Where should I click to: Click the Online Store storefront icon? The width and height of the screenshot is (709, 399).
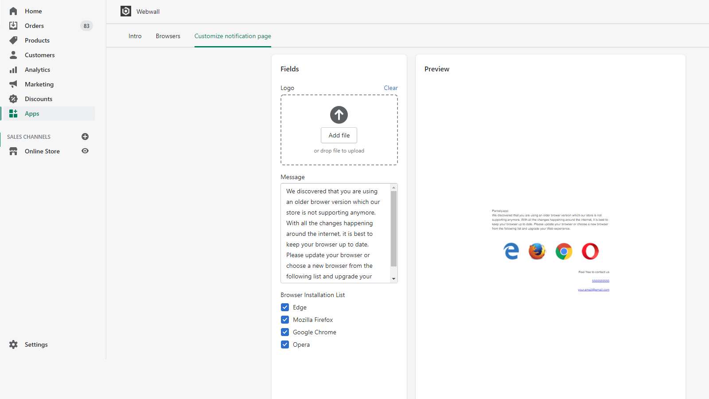point(13,151)
